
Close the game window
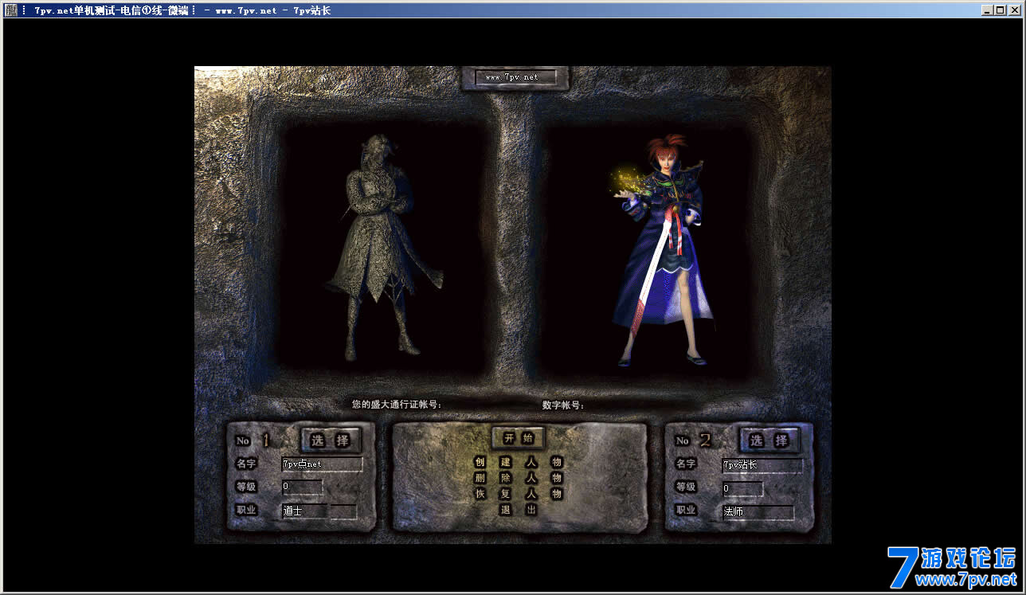click(x=1014, y=10)
